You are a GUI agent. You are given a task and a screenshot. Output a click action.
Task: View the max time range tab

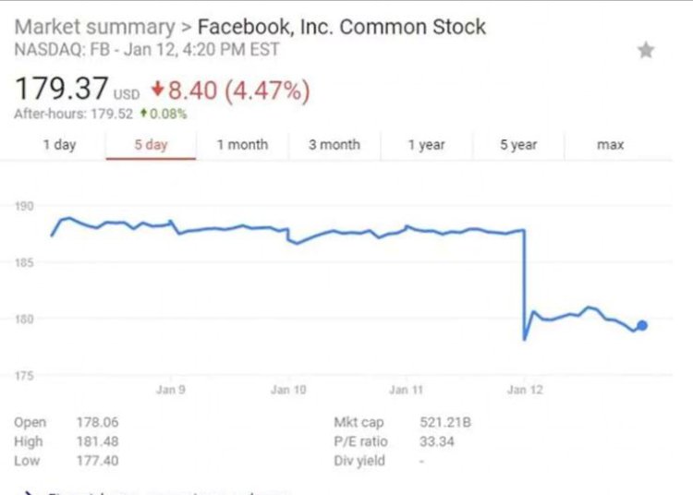point(610,145)
